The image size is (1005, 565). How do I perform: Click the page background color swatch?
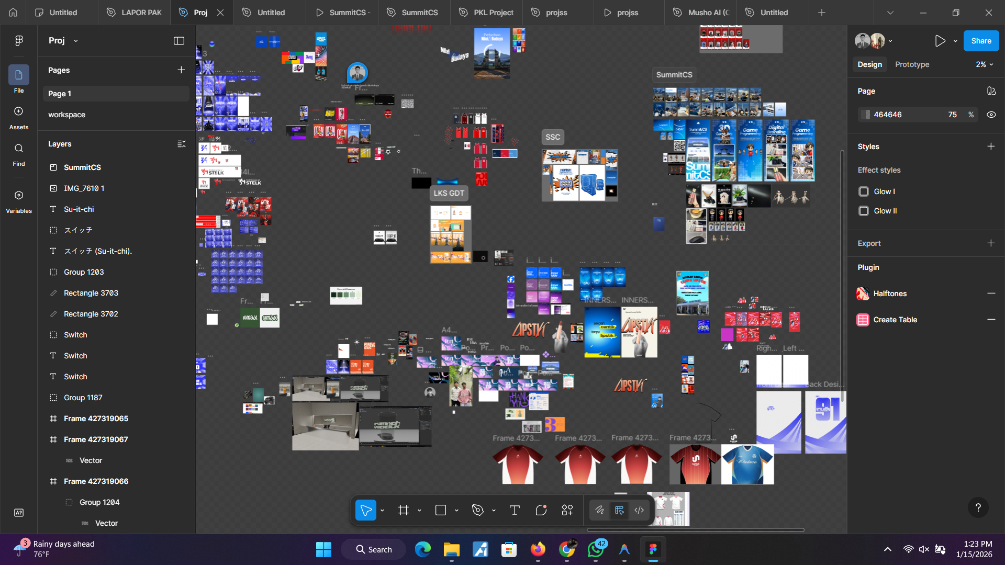(x=865, y=115)
